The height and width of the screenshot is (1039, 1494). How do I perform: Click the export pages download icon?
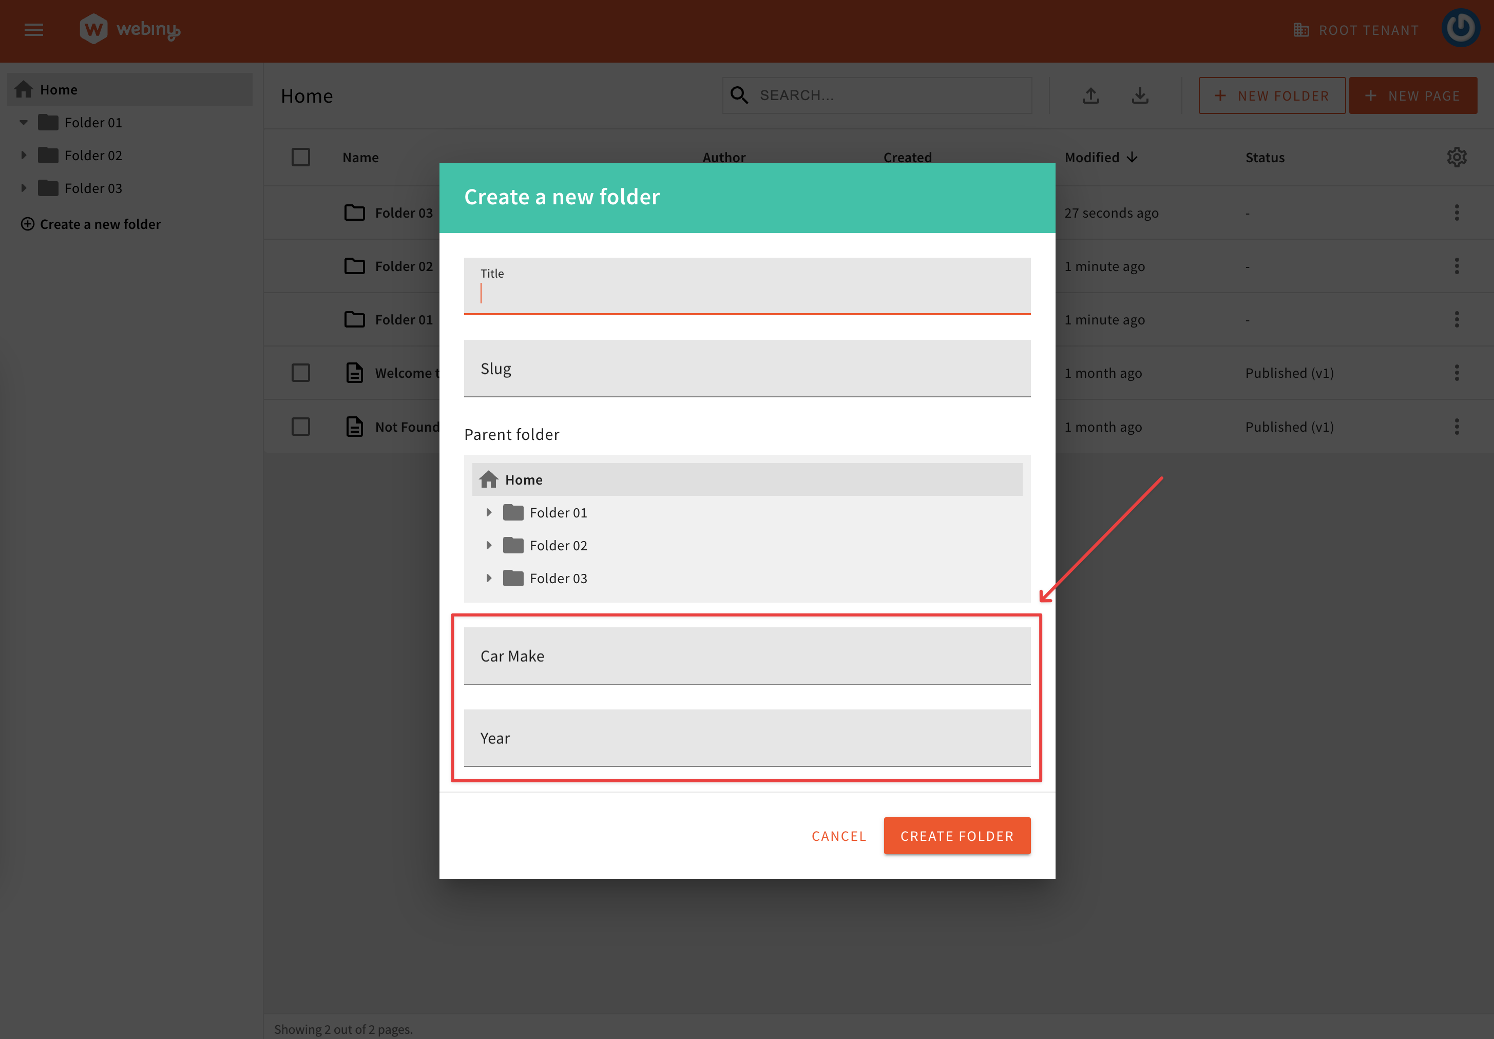(1141, 95)
